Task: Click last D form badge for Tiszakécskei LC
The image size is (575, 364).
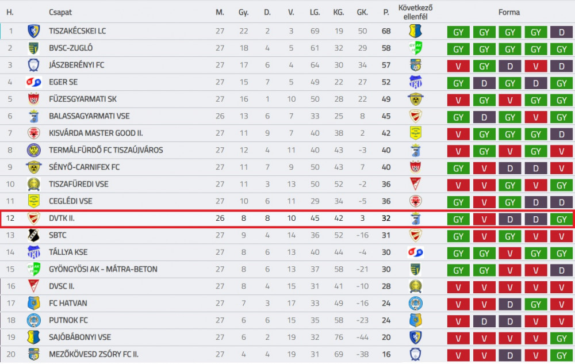Action: (x=561, y=32)
